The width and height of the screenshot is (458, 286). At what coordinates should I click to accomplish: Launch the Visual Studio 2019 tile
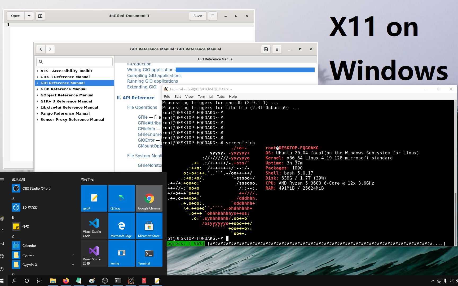[94, 253]
